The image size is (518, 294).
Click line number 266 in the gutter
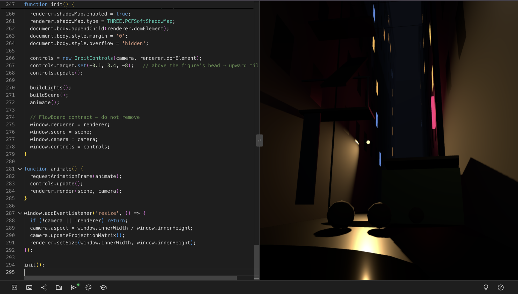10,58
